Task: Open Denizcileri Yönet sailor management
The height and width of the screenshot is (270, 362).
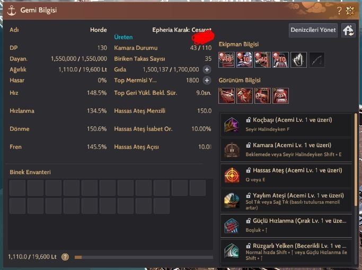Action: [x=313, y=30]
